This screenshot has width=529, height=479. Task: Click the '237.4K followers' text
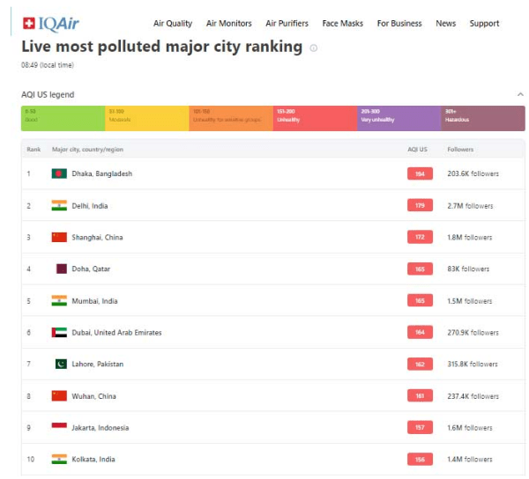tap(473, 396)
